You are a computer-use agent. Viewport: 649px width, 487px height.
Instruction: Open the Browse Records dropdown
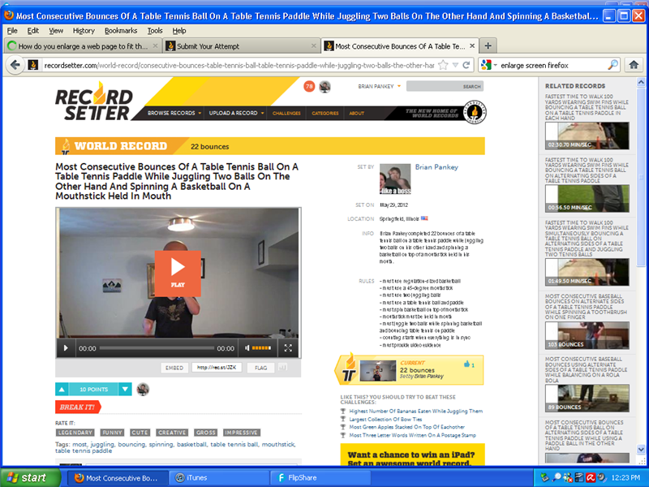click(x=174, y=113)
